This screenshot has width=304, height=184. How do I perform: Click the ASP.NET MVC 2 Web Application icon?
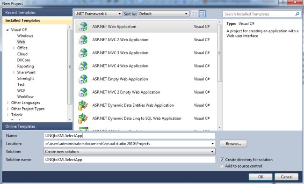pos(83,40)
